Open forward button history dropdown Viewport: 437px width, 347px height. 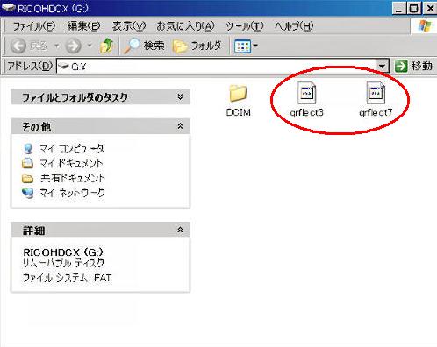90,46
